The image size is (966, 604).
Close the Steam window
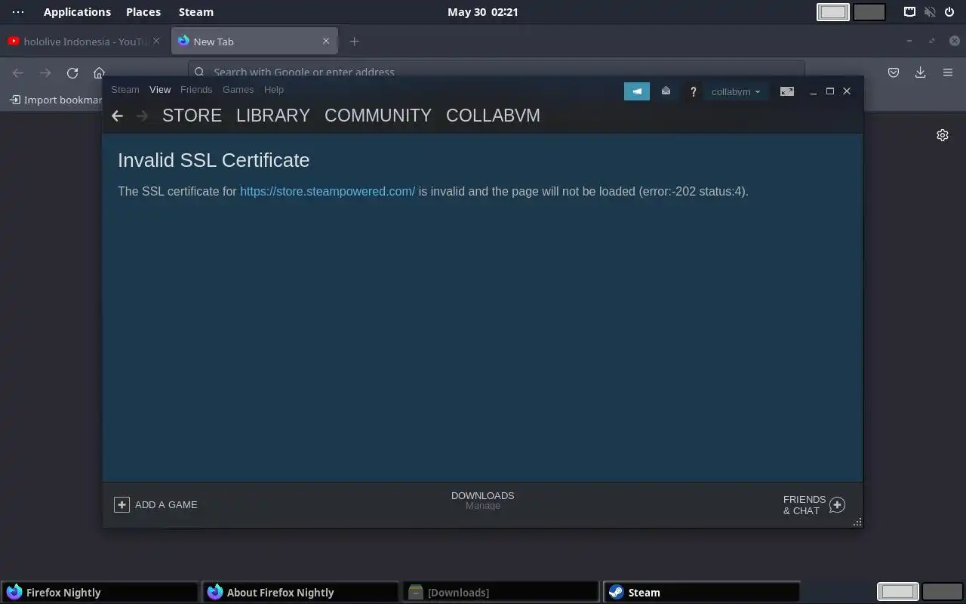(847, 91)
